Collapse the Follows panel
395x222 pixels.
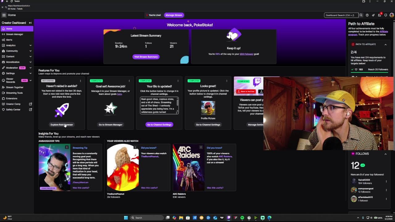point(385,154)
